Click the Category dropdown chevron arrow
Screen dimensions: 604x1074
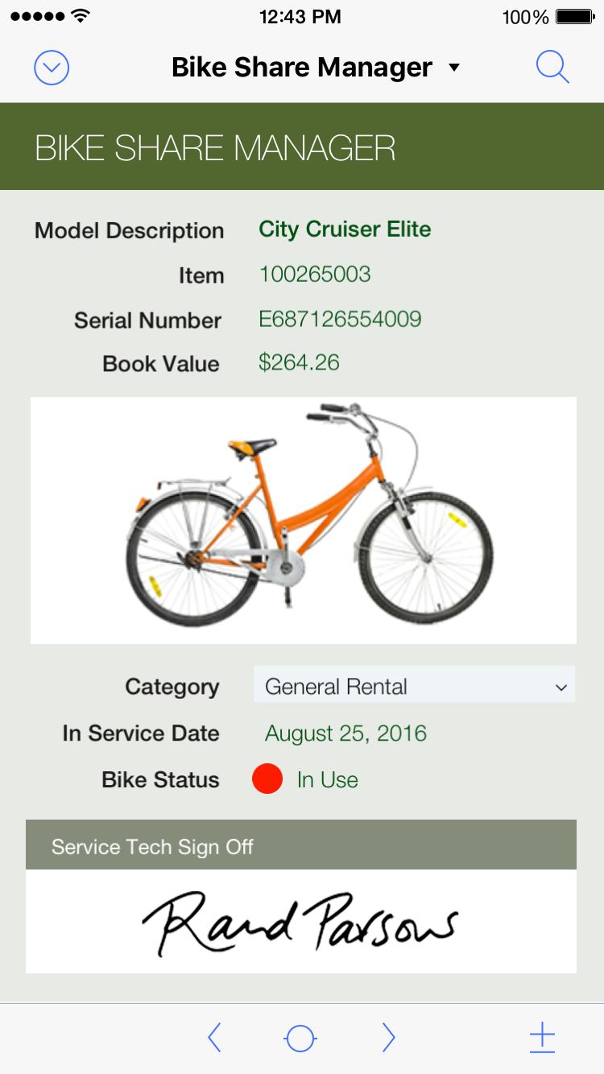pos(561,688)
